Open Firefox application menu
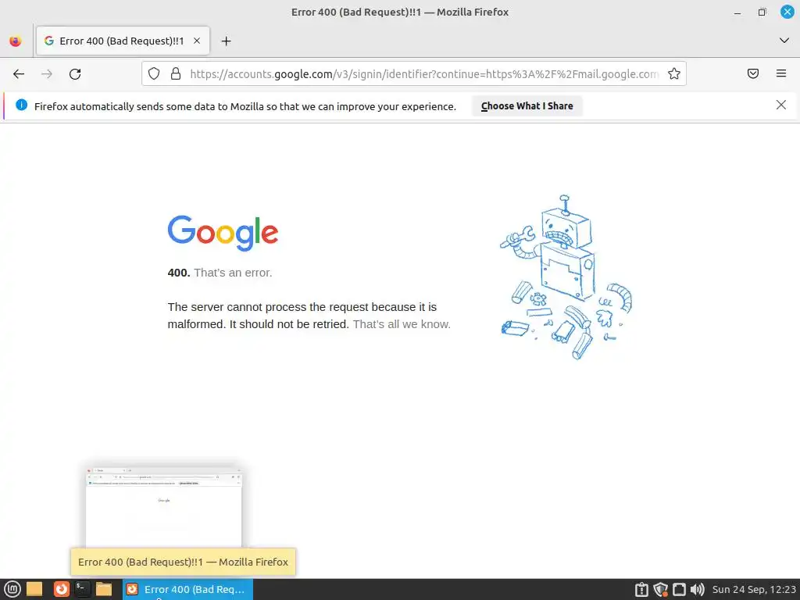 coord(781,73)
